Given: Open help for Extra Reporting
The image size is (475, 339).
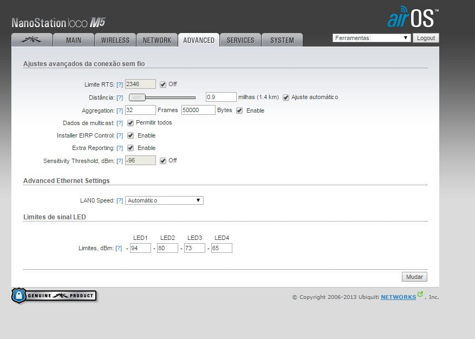Looking at the screenshot, I should pos(120,148).
